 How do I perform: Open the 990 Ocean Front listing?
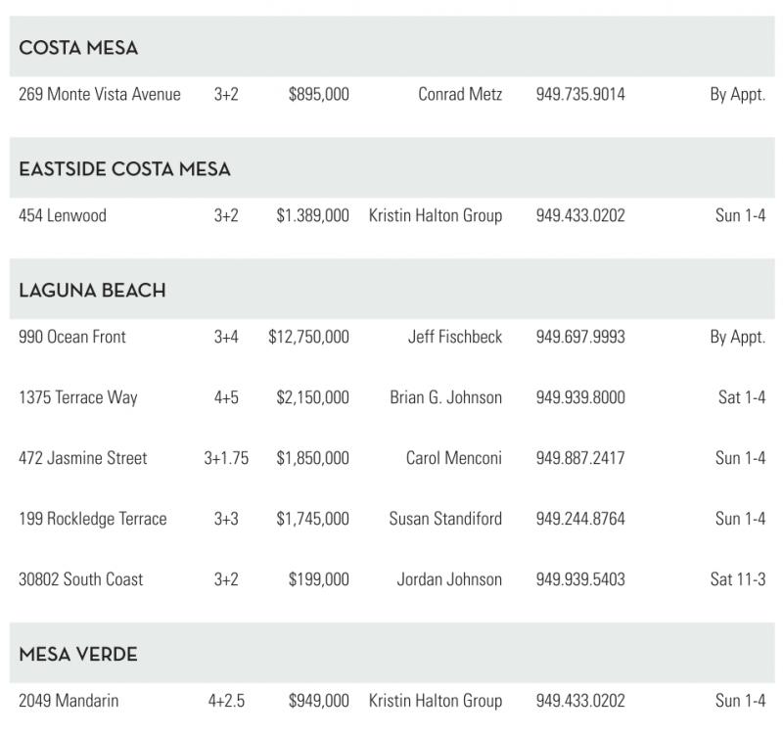[x=72, y=337]
